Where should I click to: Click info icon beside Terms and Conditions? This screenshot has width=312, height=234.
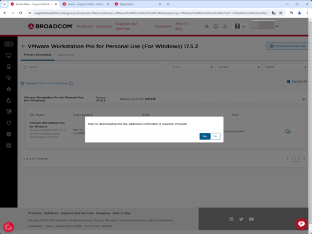(x=71, y=83)
